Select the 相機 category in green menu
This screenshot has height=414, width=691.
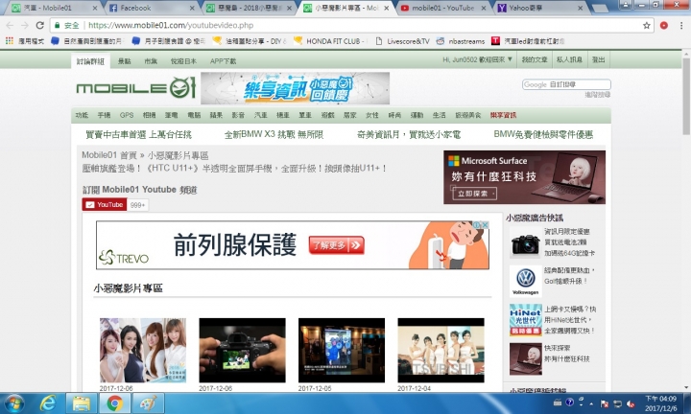pos(149,115)
